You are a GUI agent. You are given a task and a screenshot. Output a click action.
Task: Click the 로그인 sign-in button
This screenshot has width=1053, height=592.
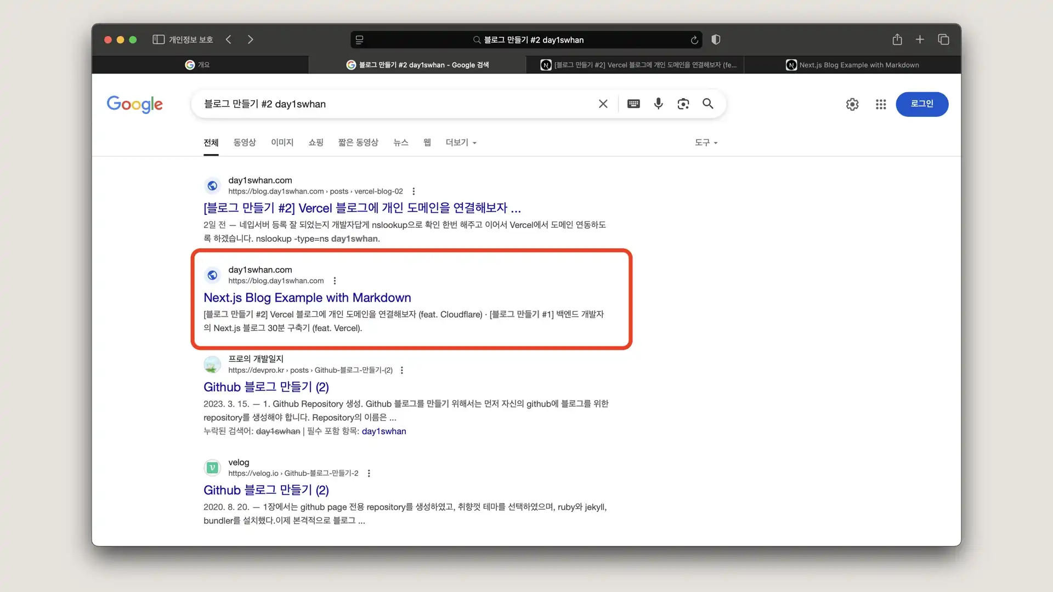click(x=922, y=104)
